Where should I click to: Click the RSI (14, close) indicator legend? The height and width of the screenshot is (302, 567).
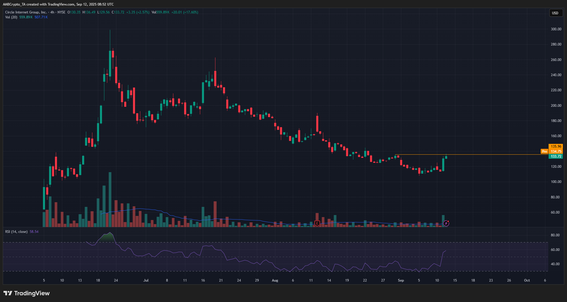pos(16,232)
